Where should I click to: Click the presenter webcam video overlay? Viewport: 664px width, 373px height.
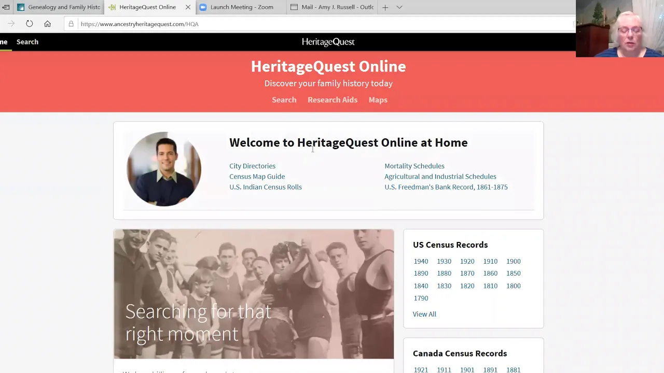click(620, 28)
